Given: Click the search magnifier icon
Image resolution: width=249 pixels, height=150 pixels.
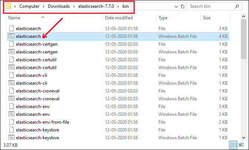Looking at the screenshot, I should coord(237,6).
